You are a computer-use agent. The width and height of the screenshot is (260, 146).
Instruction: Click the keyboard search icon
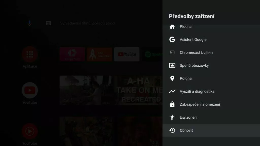click(48, 23)
